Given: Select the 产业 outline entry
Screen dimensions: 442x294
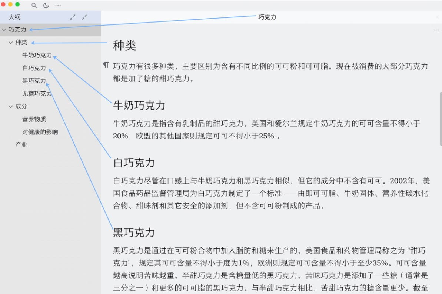Looking at the screenshot, I should [21, 144].
